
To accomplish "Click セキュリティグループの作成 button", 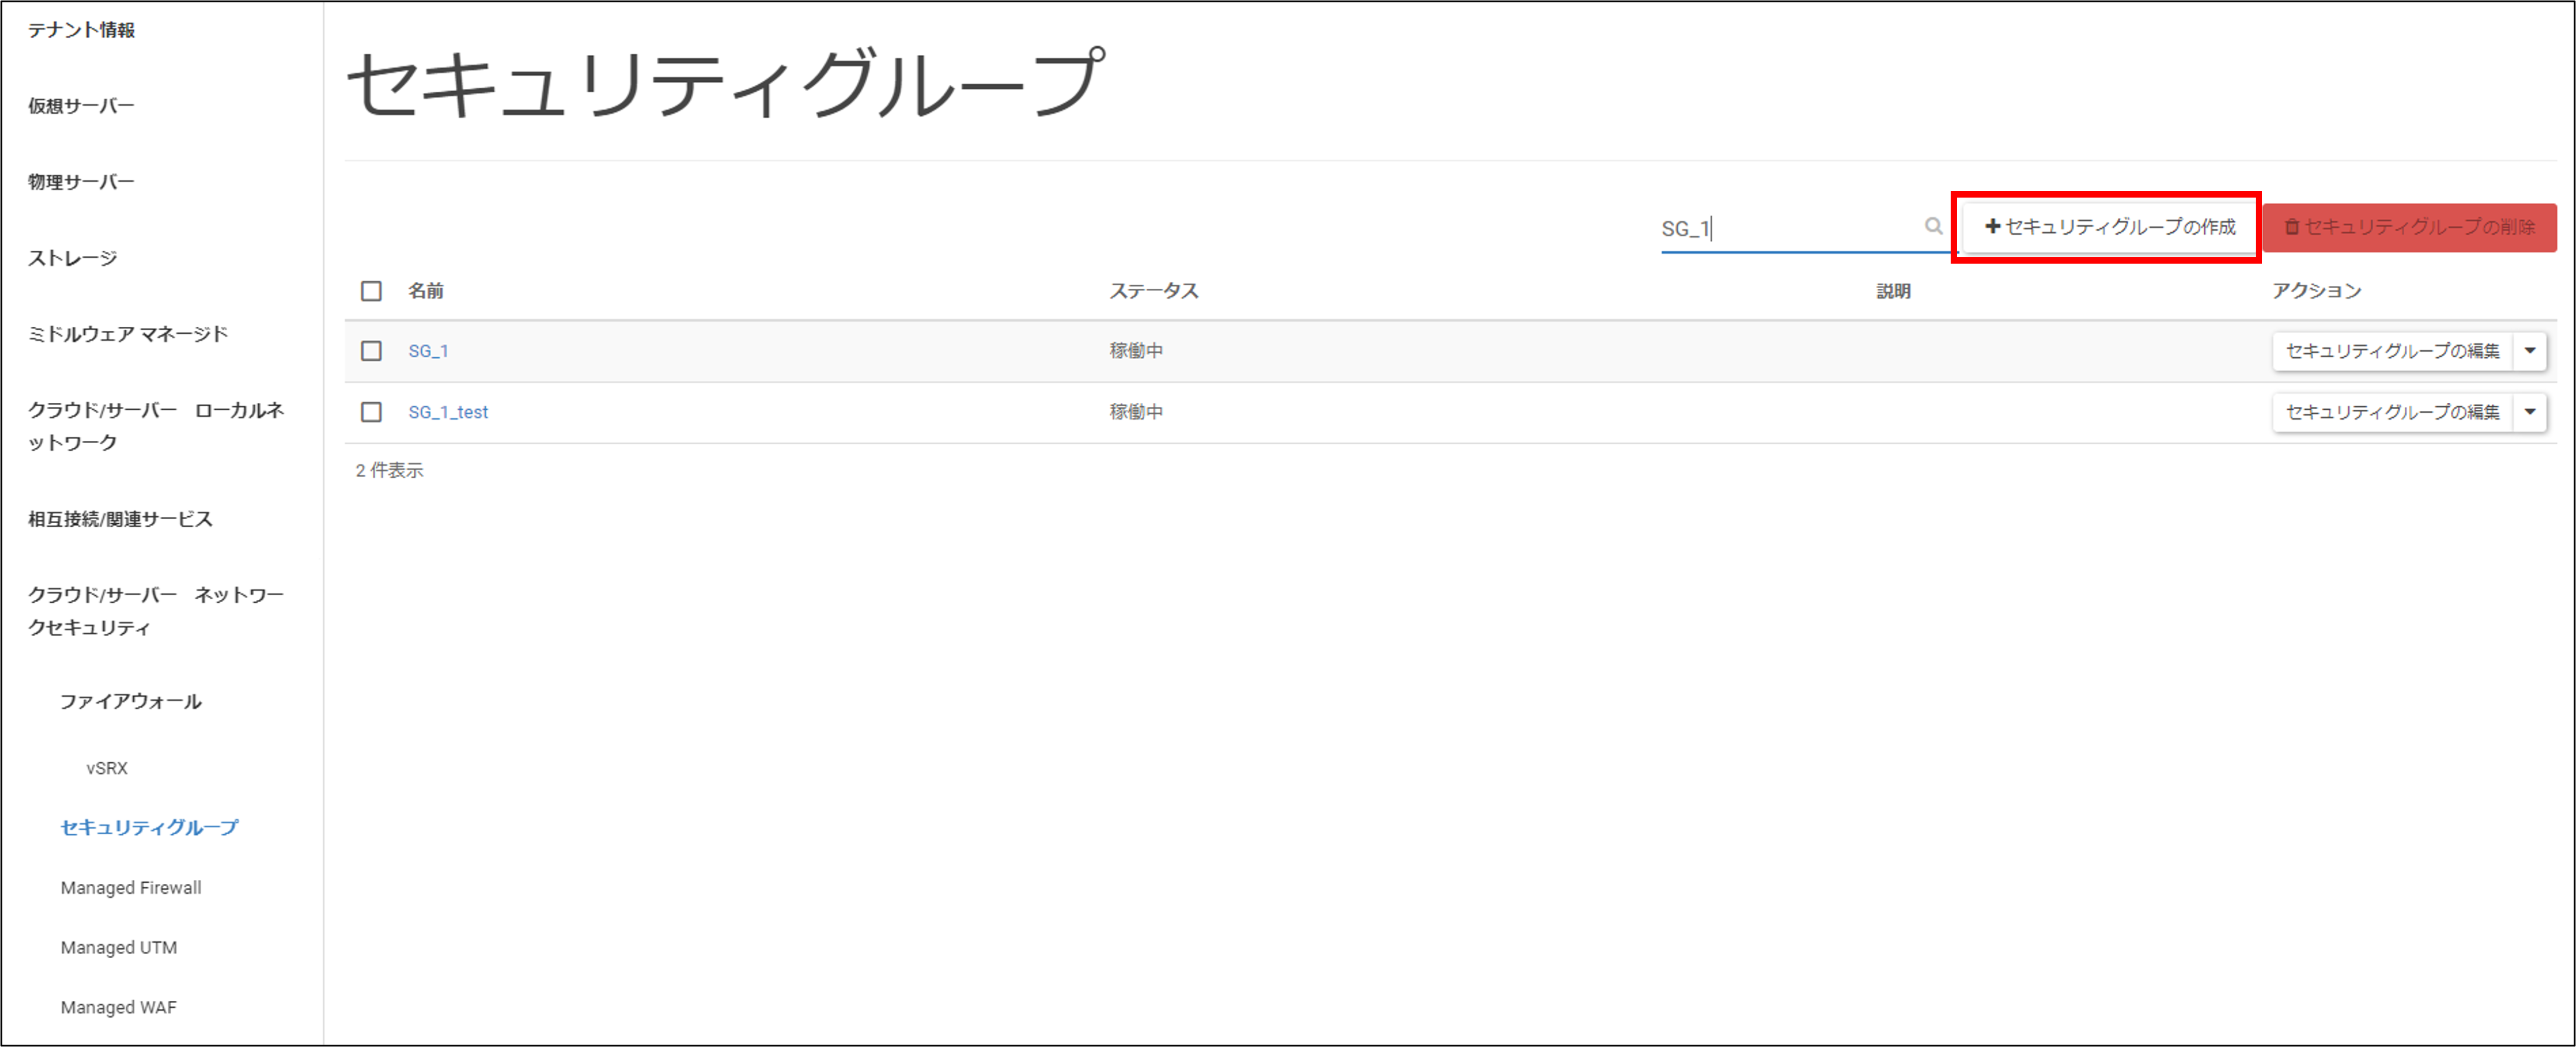I will (2110, 227).
